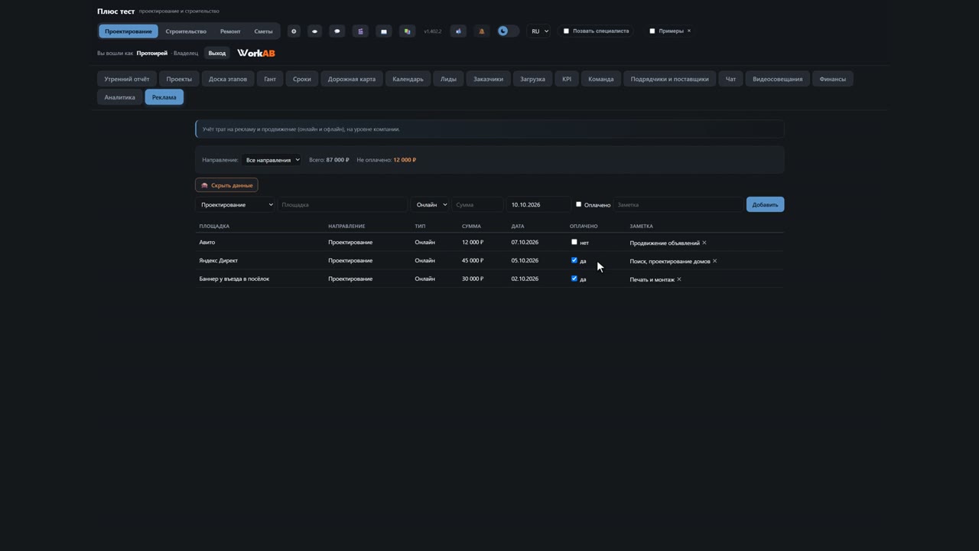Switch to the Финансы tab
The height and width of the screenshot is (551, 979).
tap(832, 79)
